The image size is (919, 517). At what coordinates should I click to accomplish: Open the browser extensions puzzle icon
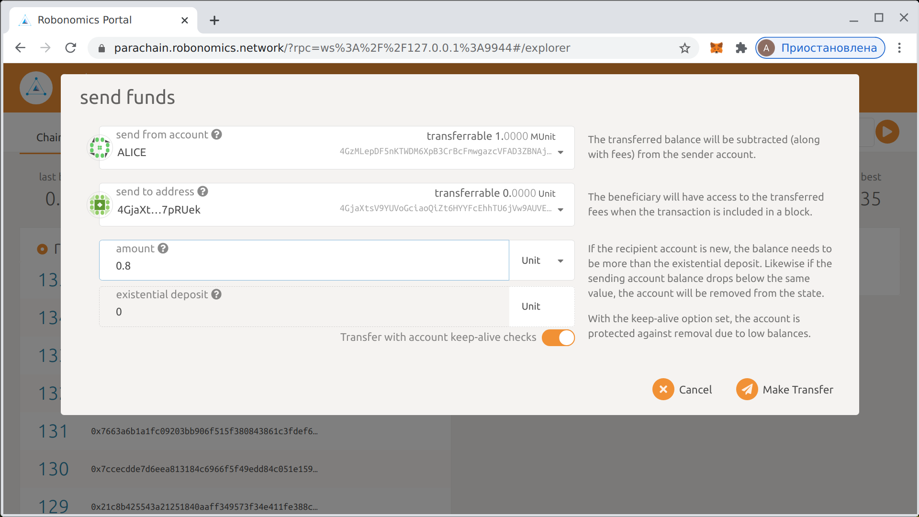click(741, 48)
